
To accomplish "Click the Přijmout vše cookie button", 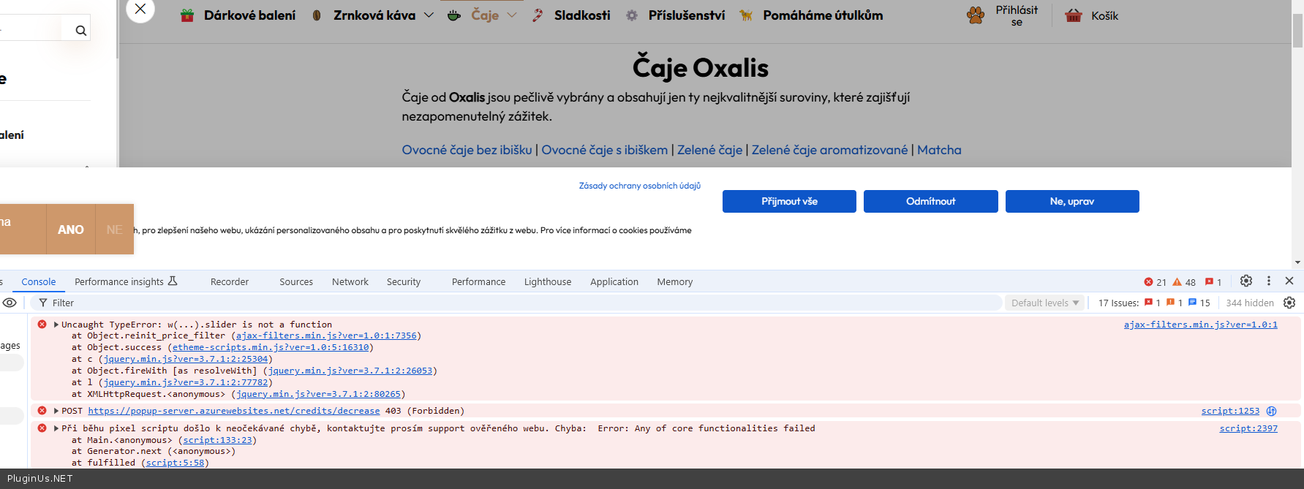I will pos(789,201).
